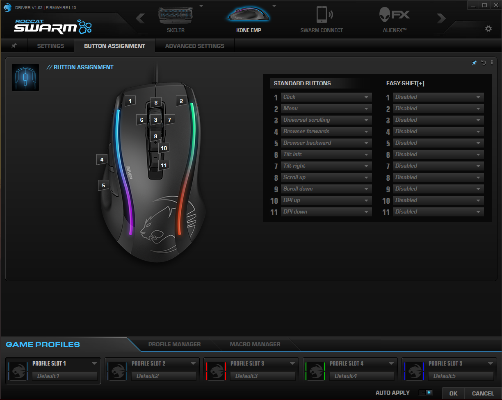Expand the Profile Slot 3 menu arrow
The width and height of the screenshot is (502, 400).
point(292,364)
